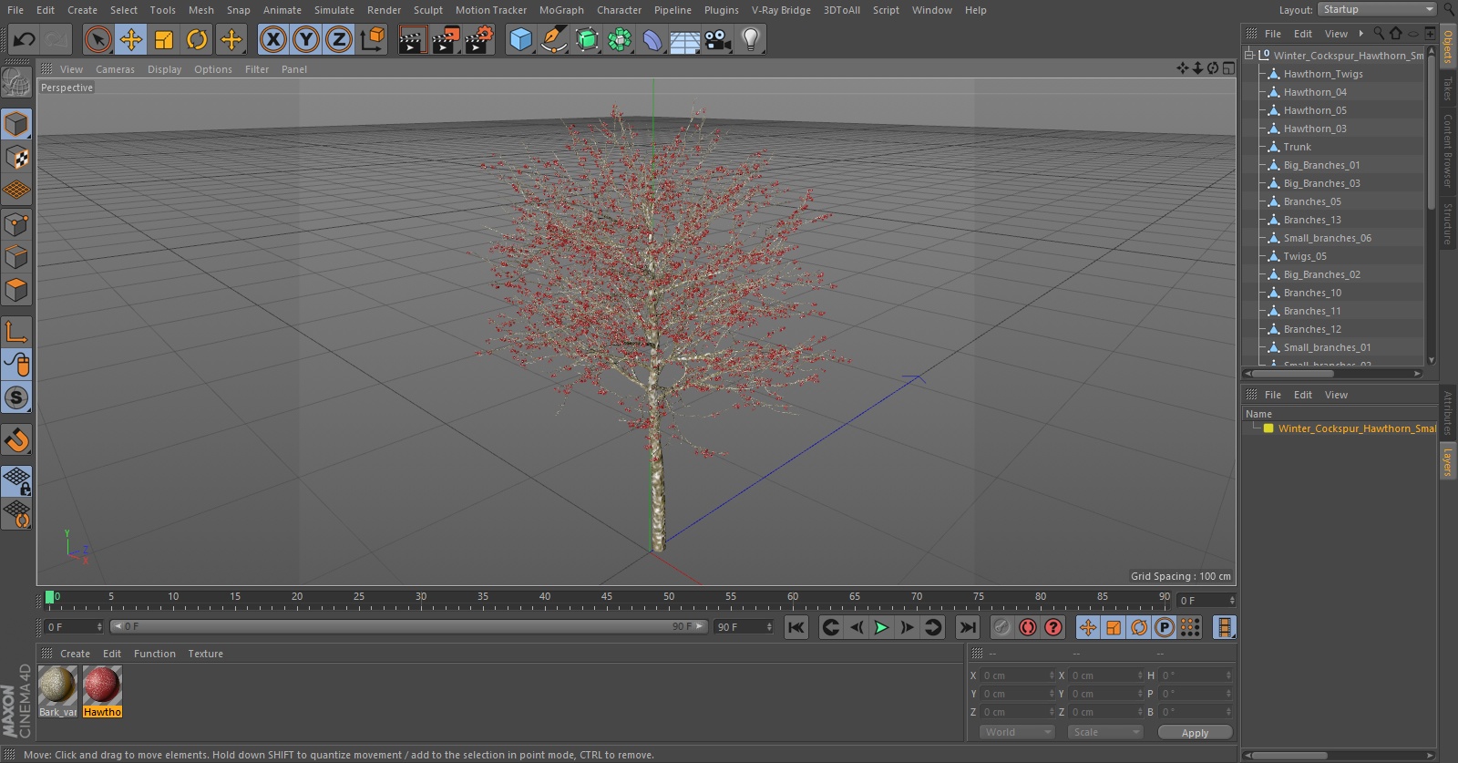Open the Sculpt menu
This screenshot has height=763, width=1458.
point(428,10)
